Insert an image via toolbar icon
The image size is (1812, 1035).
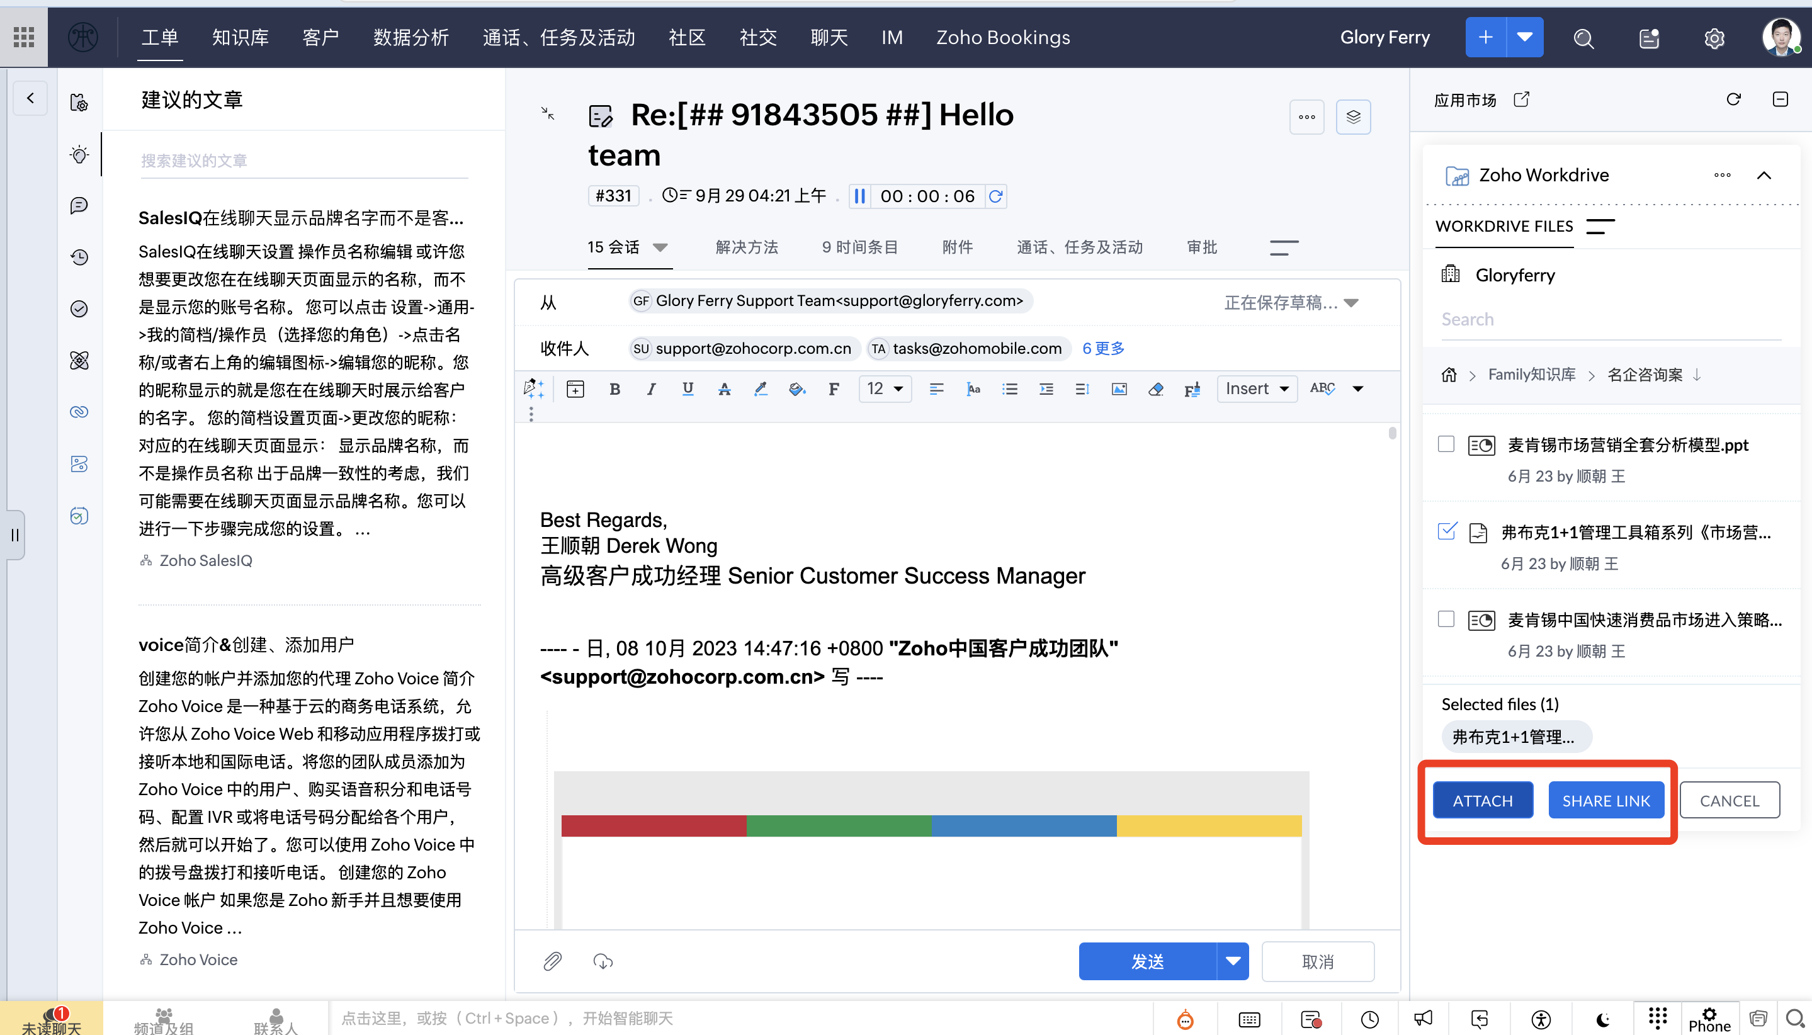point(1119,389)
